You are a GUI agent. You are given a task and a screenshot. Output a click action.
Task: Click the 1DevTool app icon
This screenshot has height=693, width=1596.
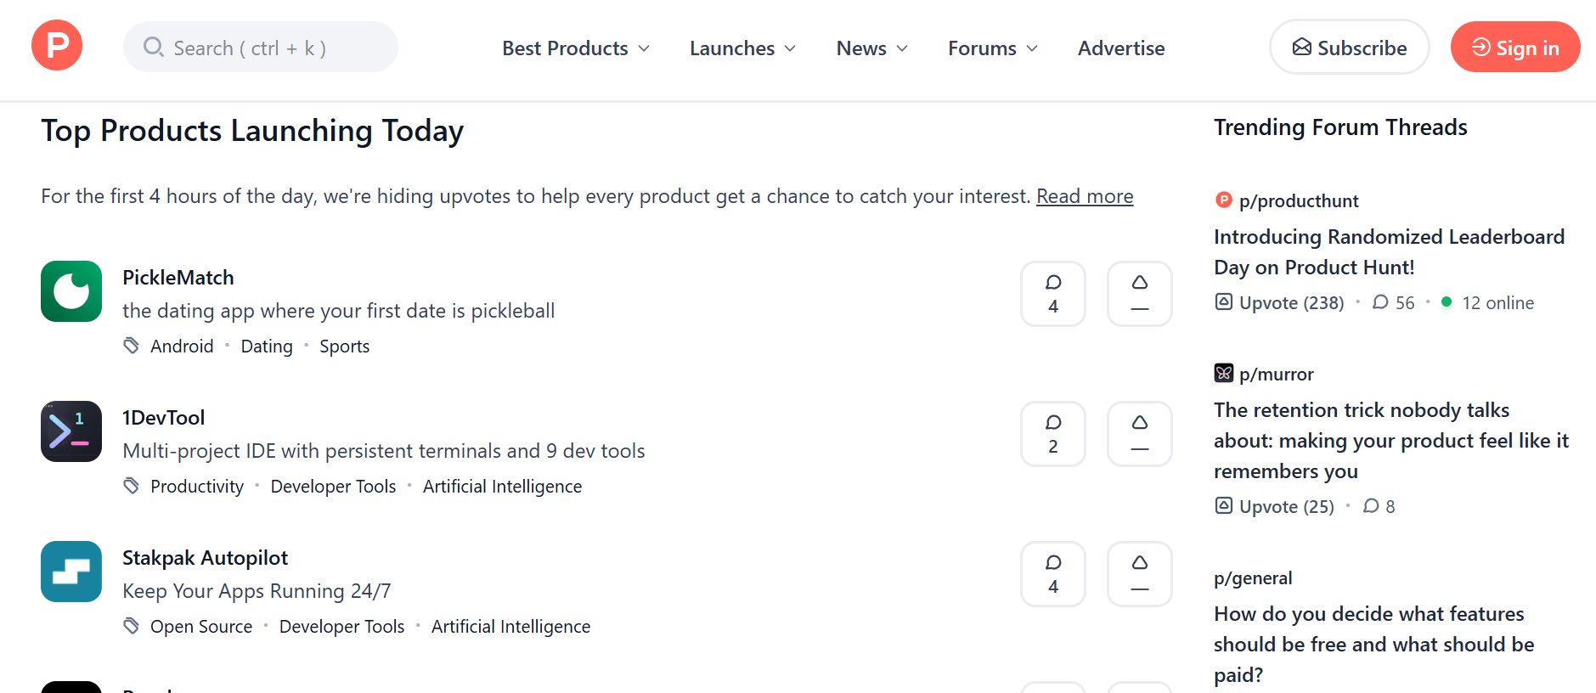tap(70, 431)
